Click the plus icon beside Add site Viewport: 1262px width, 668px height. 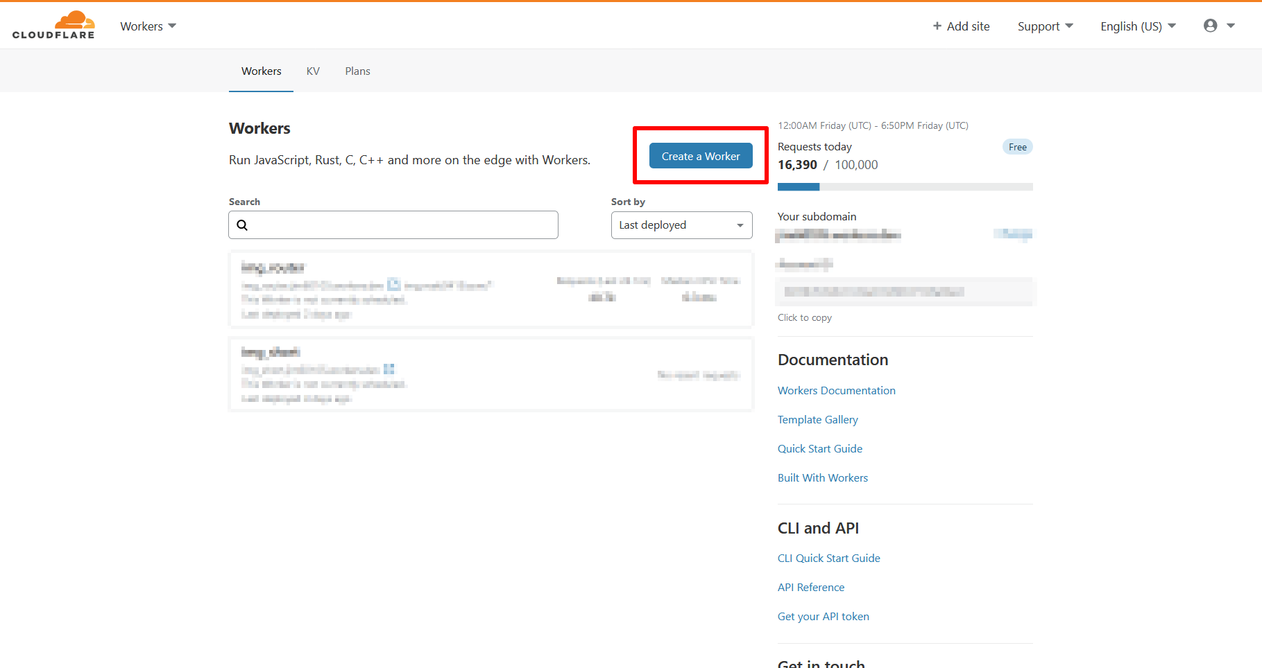click(x=937, y=26)
